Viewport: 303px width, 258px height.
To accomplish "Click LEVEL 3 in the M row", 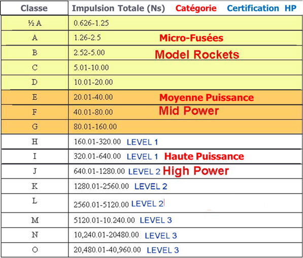I will coord(156,220).
